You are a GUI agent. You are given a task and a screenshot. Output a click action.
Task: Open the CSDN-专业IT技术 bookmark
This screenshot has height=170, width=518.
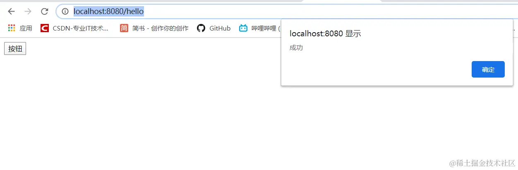[x=81, y=28]
